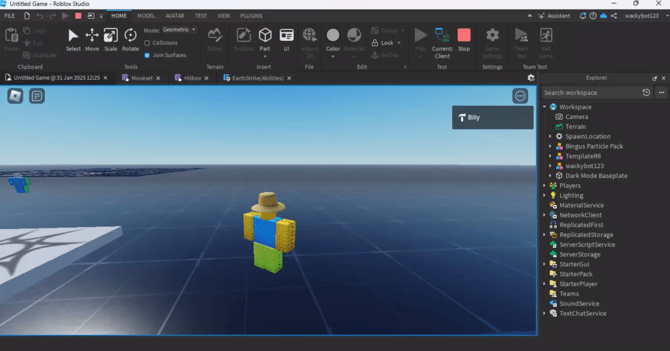The width and height of the screenshot is (670, 351).
Task: Pop out the Explorer panel
Action: coord(655,78)
